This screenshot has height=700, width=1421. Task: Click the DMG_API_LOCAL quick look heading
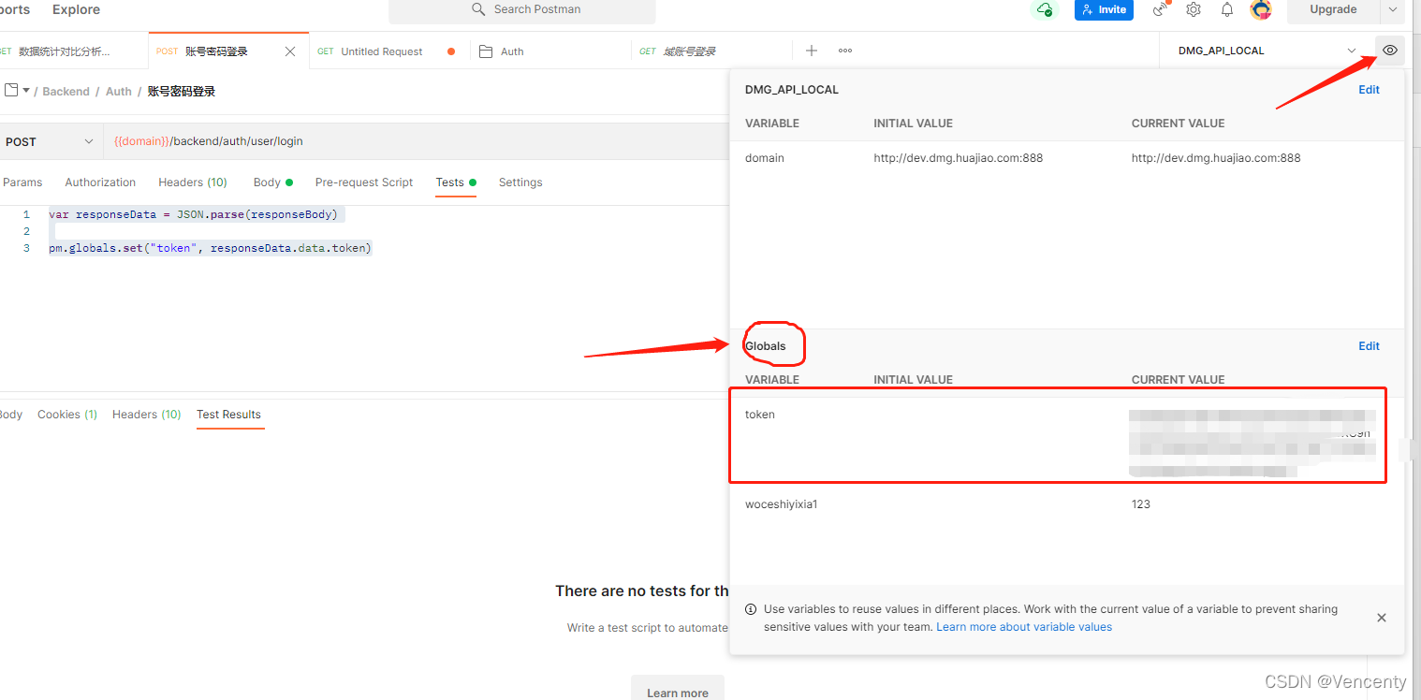point(792,90)
